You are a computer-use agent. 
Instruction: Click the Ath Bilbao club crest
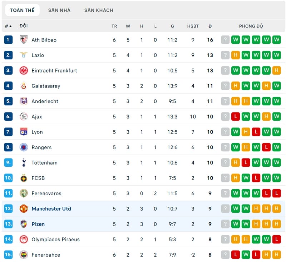pyautogui.click(x=24, y=40)
